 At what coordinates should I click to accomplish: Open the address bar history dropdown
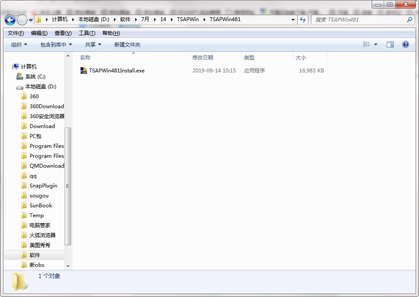click(x=293, y=19)
